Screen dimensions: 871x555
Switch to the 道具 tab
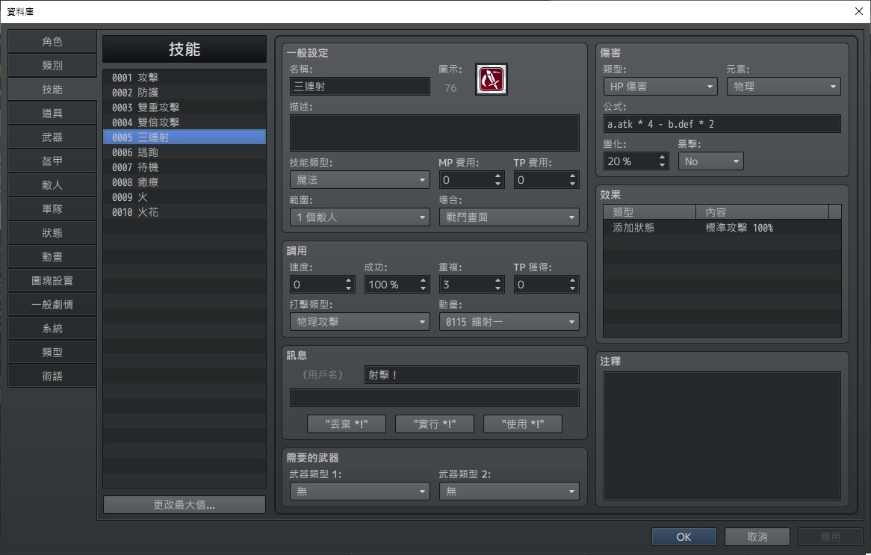pyautogui.click(x=52, y=114)
